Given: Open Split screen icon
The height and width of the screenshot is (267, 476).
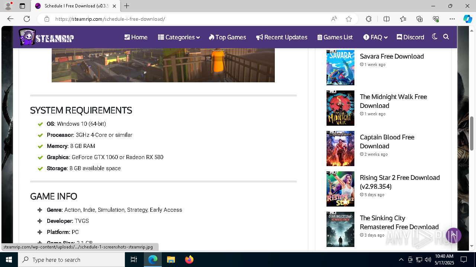Looking at the screenshot, I should pos(386,19).
